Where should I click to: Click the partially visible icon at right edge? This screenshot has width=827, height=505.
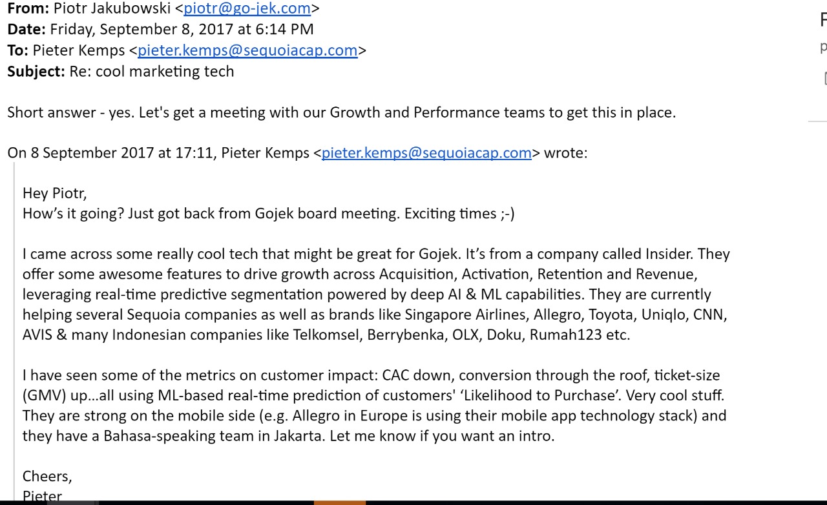click(x=824, y=79)
